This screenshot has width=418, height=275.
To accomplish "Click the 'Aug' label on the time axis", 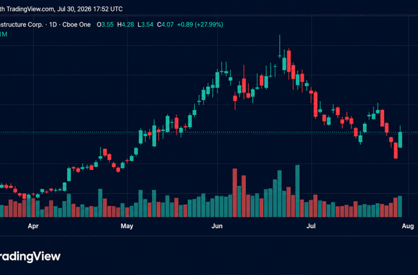I will point(408,226).
